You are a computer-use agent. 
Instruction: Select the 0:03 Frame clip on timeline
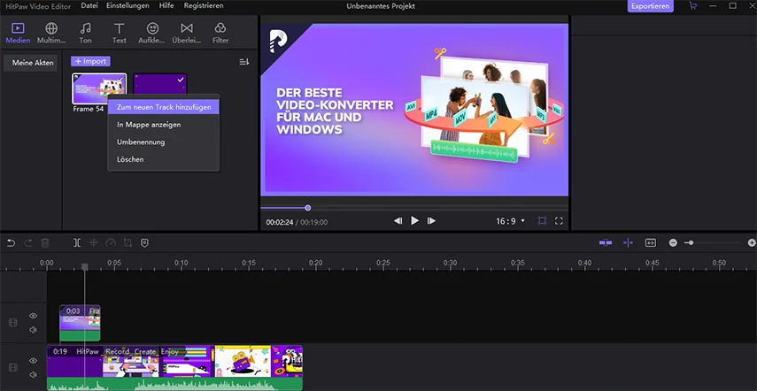pyautogui.click(x=81, y=323)
